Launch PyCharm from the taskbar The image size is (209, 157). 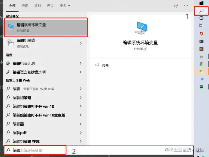(201, 86)
